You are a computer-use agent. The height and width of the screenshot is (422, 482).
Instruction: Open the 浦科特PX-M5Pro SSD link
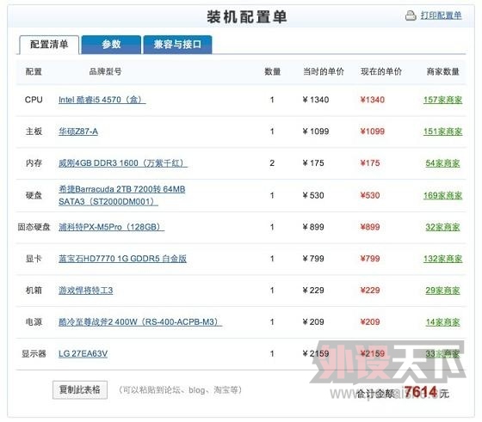[x=111, y=227]
